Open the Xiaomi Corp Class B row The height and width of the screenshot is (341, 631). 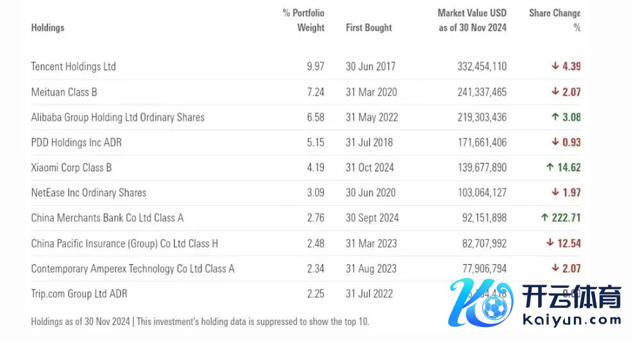(x=71, y=167)
